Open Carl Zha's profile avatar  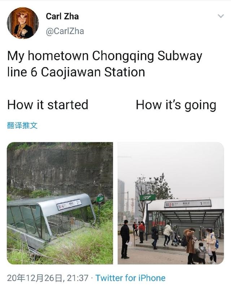click(23, 23)
